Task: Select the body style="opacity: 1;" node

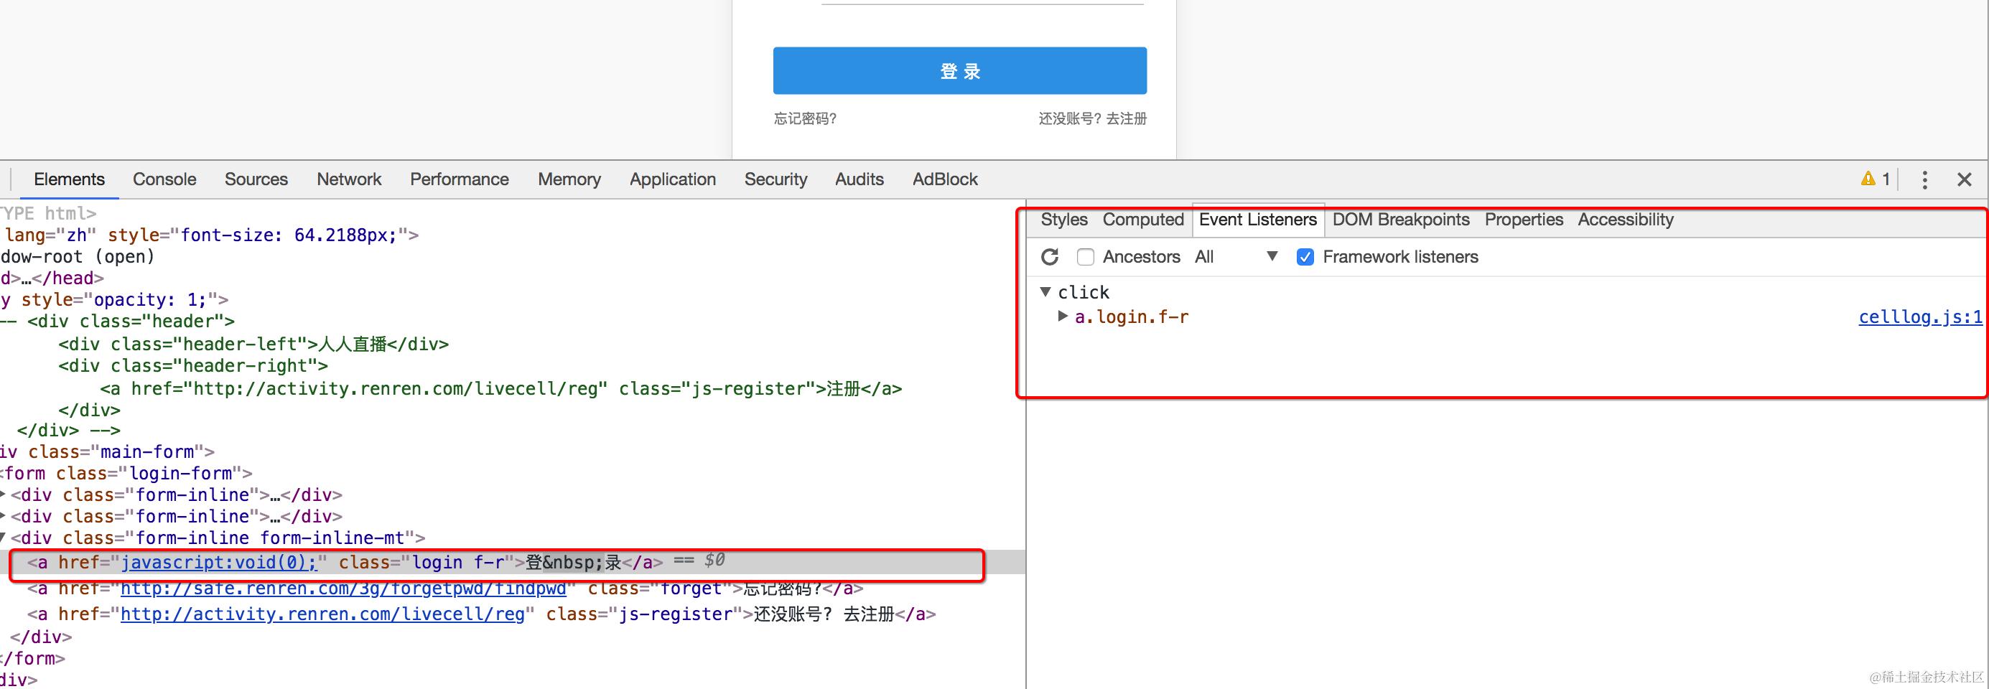Action: point(114,299)
